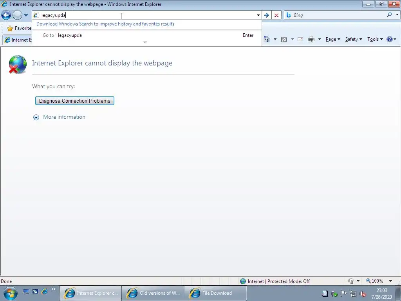Click the More information link text
The width and height of the screenshot is (401, 301).
[64, 117]
